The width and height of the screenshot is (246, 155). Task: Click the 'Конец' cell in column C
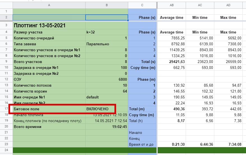142,138
